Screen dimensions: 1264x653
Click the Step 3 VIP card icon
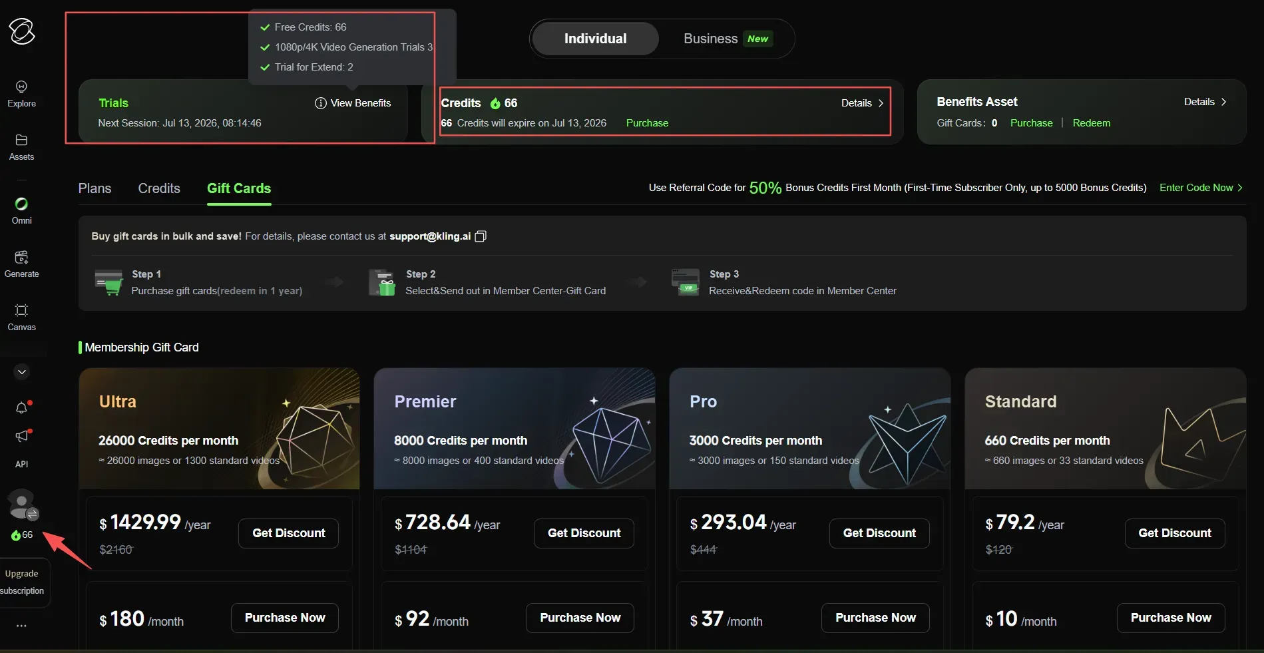tap(686, 282)
